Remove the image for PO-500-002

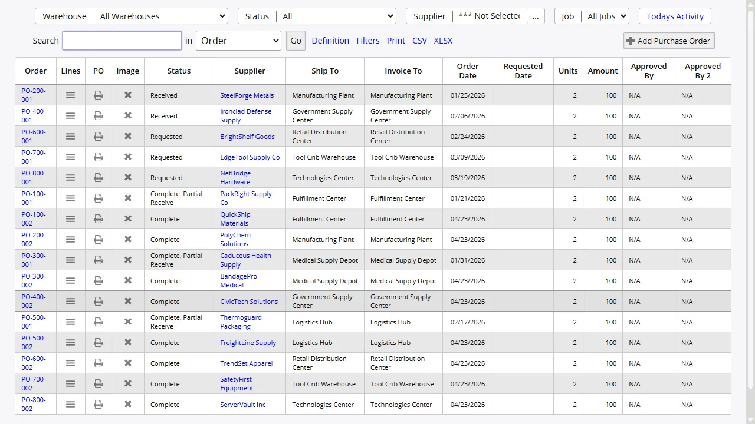(x=127, y=342)
